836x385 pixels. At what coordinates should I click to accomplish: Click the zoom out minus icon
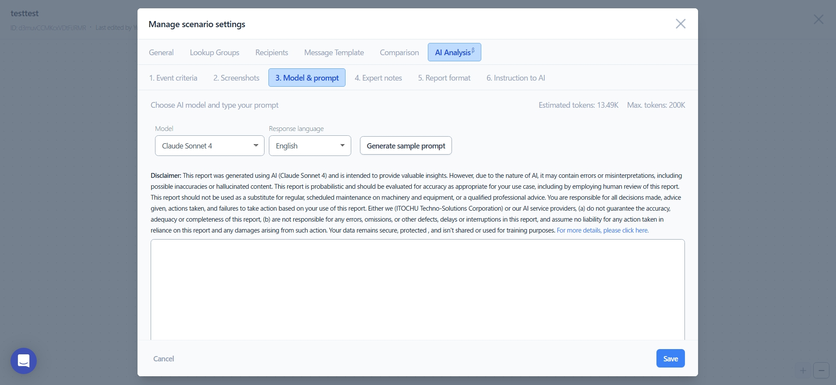pos(821,371)
